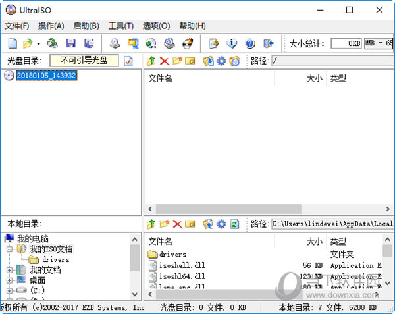Click the rename icon in local pane

point(190,224)
